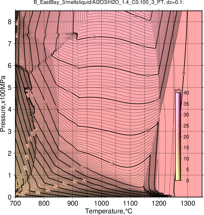
Task: Click the rotated 20 contour label near 1300°C line
Action: [x=184, y=73]
